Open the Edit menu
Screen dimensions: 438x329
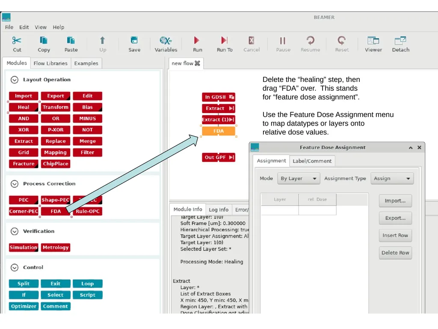24,27
